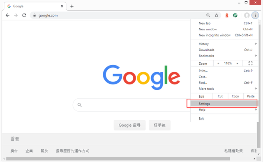
Task: Click Cut in the Edit row
Action: click(220, 96)
